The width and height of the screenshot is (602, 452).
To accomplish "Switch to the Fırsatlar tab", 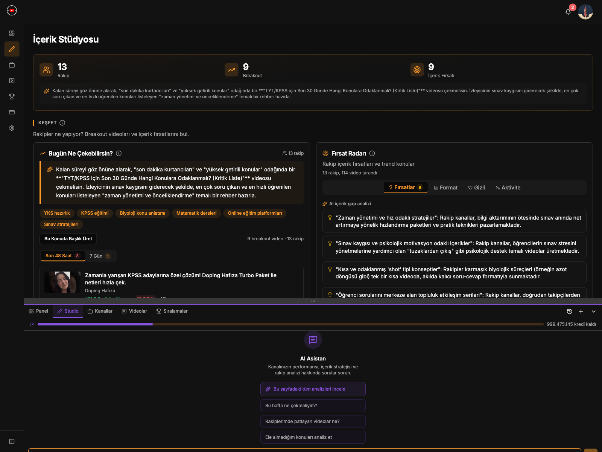I will pyautogui.click(x=406, y=188).
